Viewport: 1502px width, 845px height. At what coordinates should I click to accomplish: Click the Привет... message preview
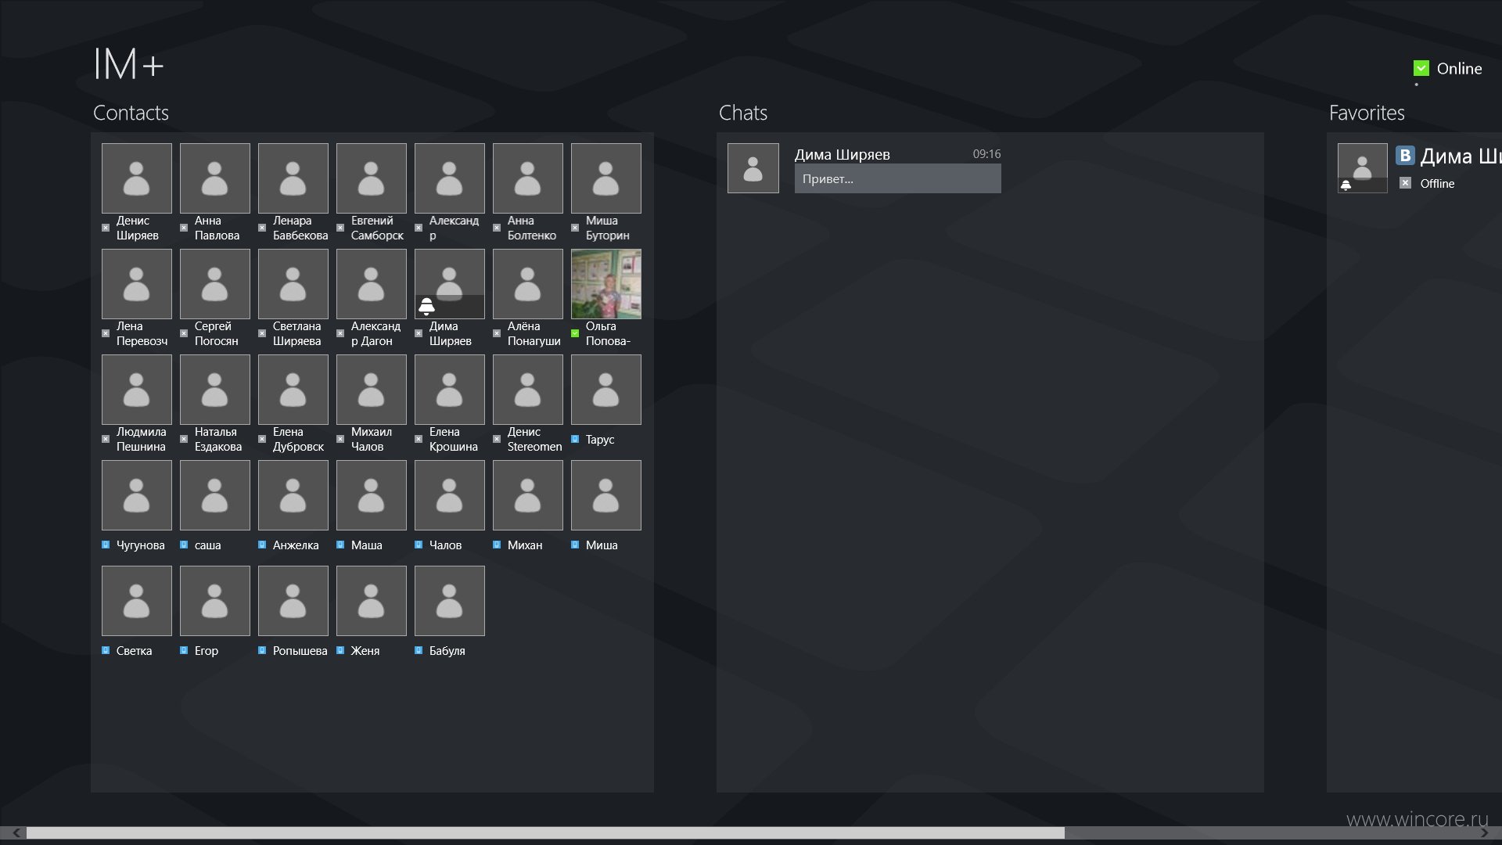tap(897, 178)
